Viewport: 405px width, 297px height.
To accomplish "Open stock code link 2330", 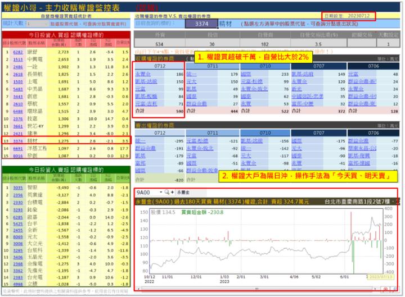I will pos(18,203).
